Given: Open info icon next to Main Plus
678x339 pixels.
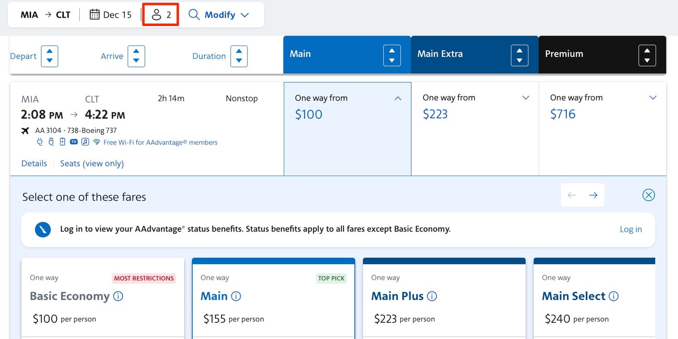Looking at the screenshot, I should (x=432, y=296).
